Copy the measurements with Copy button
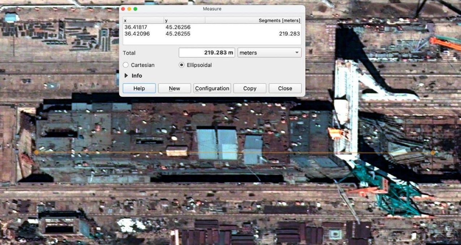The height and width of the screenshot is (245, 461). point(250,88)
